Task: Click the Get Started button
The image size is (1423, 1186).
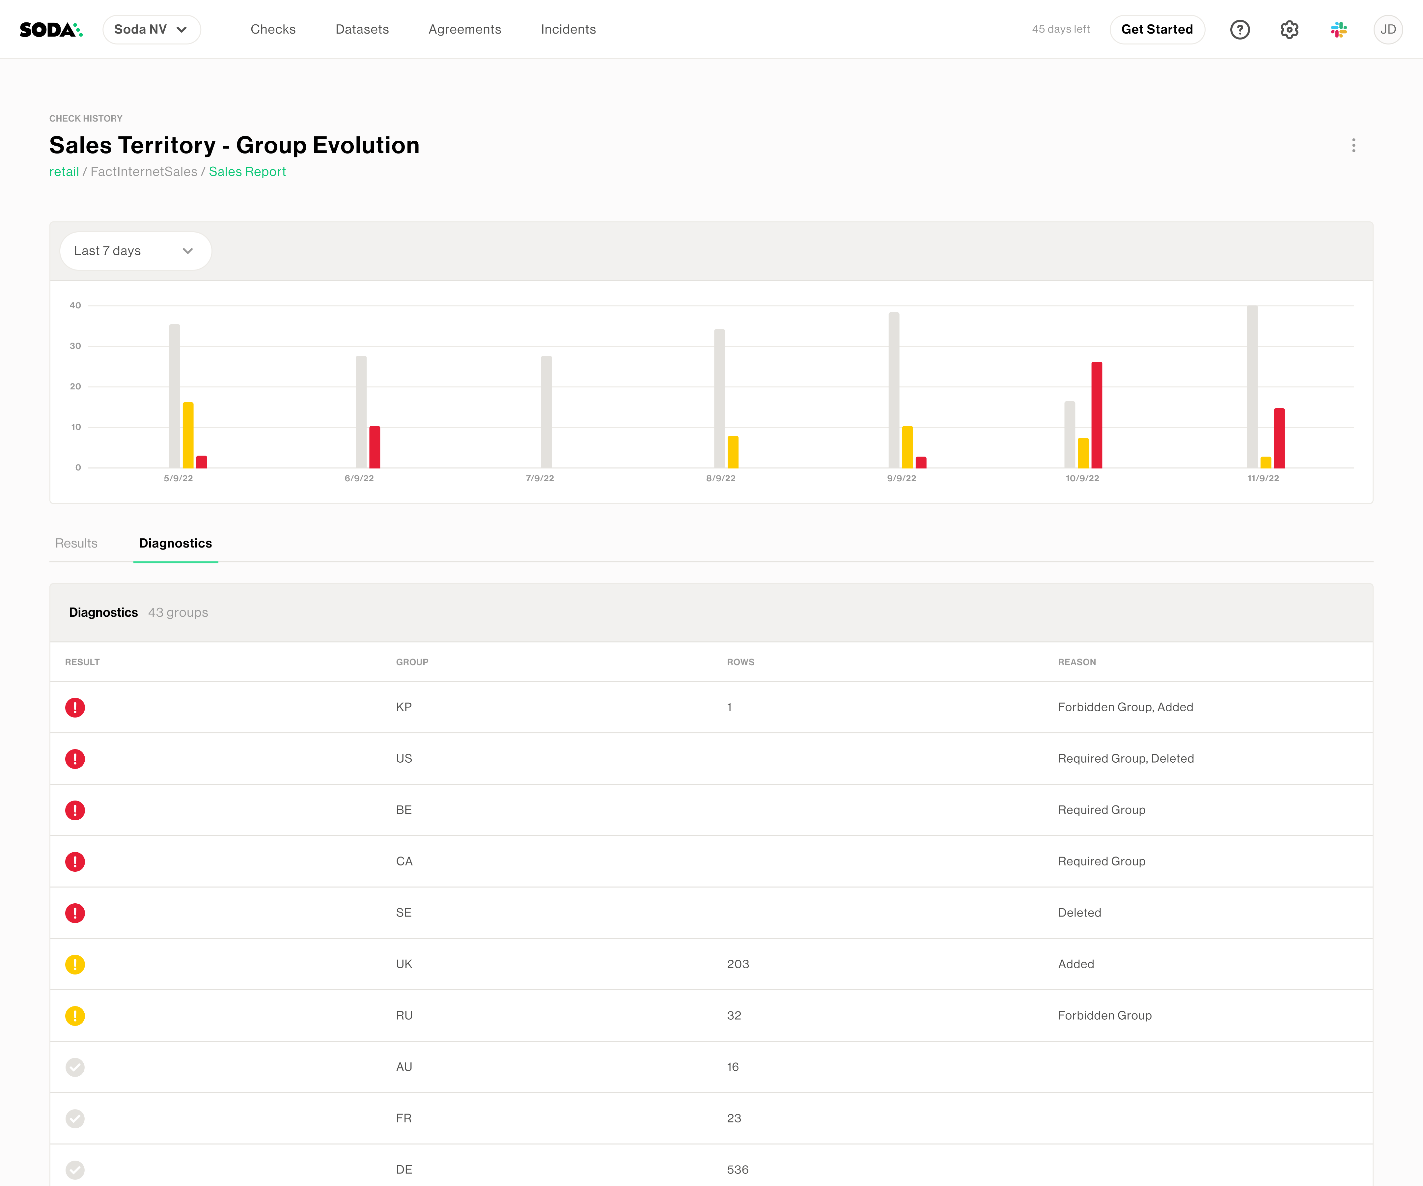Action: tap(1157, 29)
